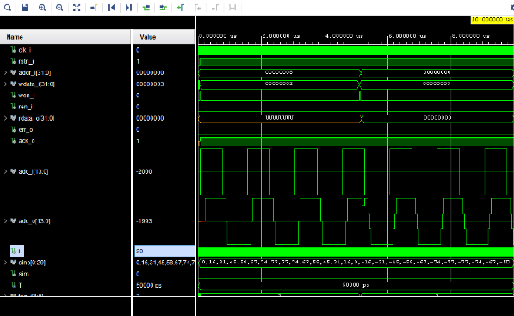The image size is (514, 316).
Task: Expand the addr_i[31:0] bus
Action: pyautogui.click(x=5, y=72)
